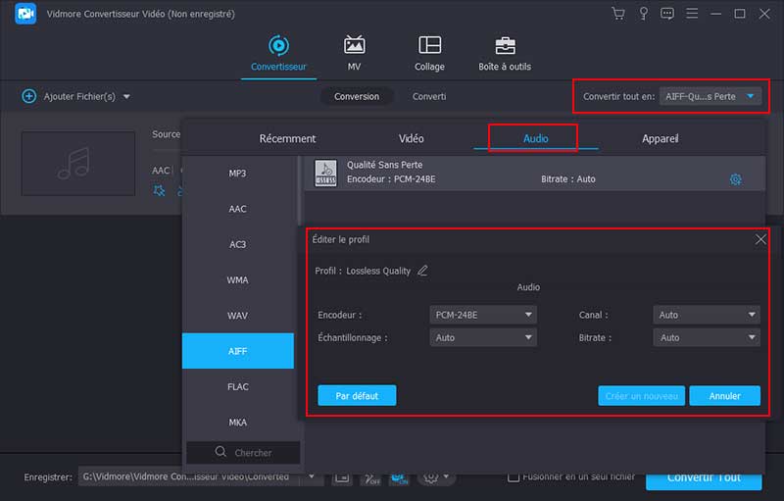Click the Par défaut button
784x501 pixels.
357,396
